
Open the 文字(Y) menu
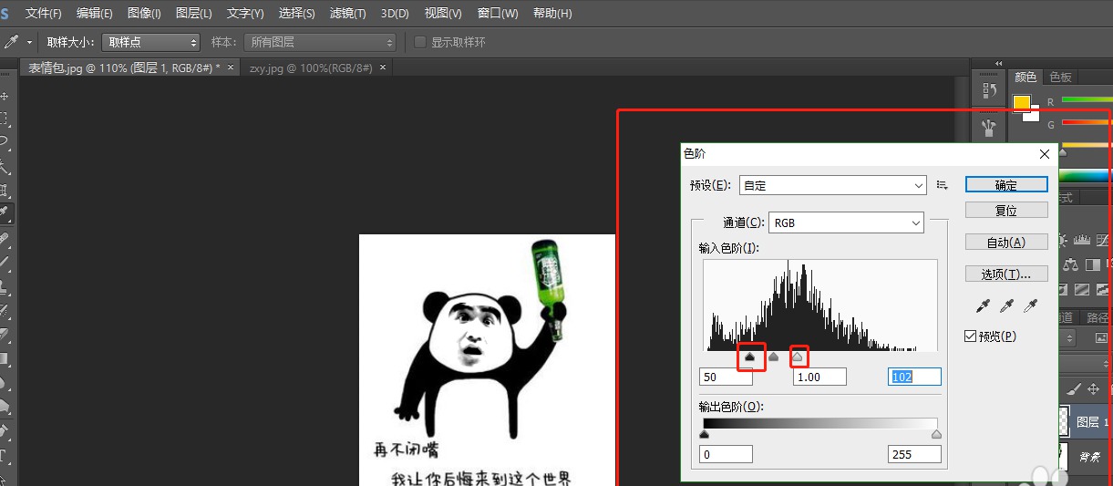point(245,14)
